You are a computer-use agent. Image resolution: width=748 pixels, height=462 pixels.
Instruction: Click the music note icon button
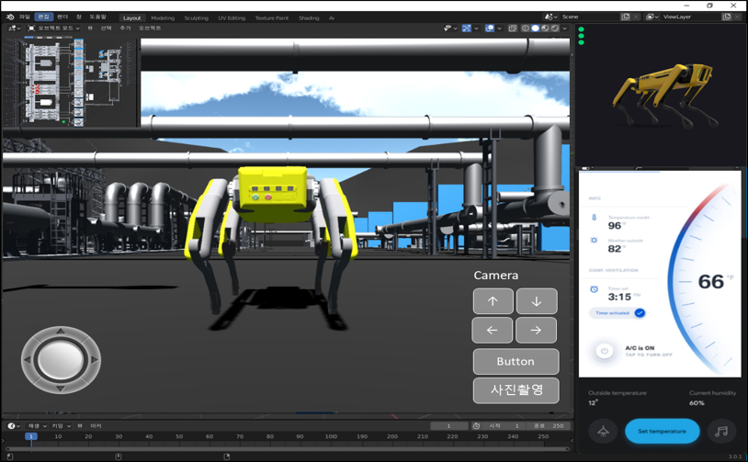(721, 431)
